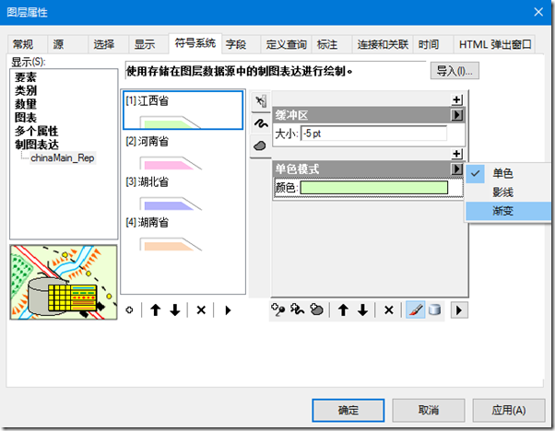The image size is (555, 431).
Task: Delete selected rule X icon
Action: point(201,310)
